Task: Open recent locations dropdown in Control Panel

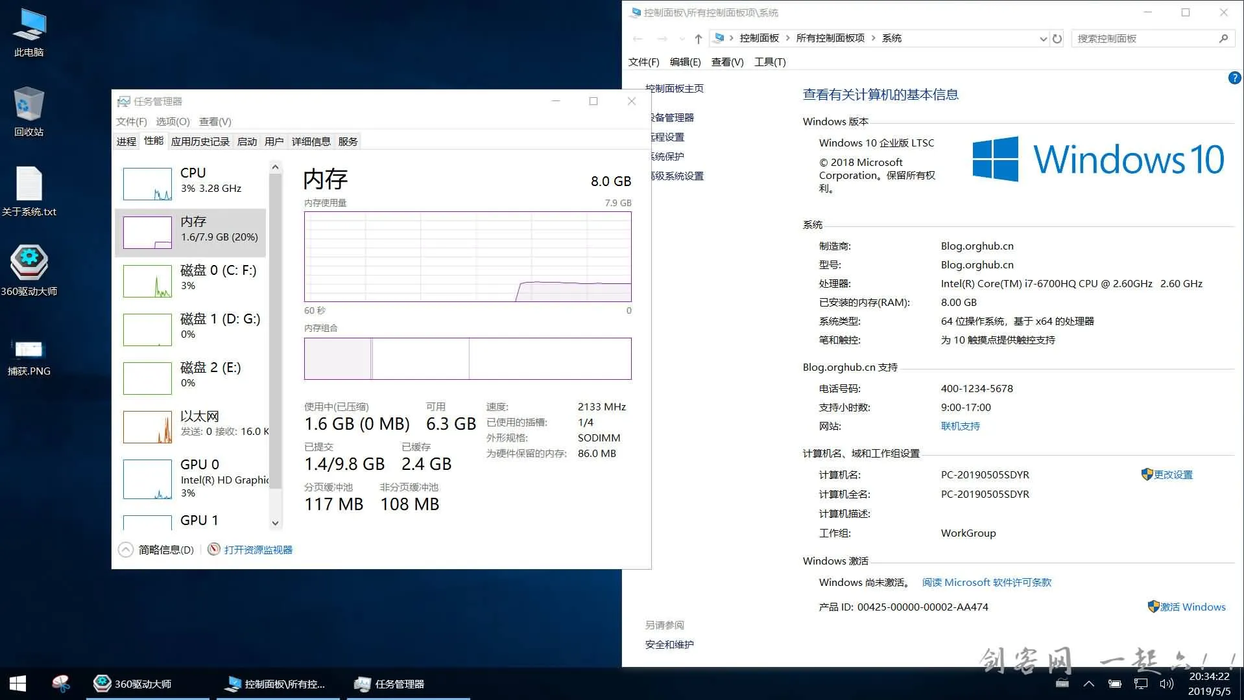Action: [682, 39]
